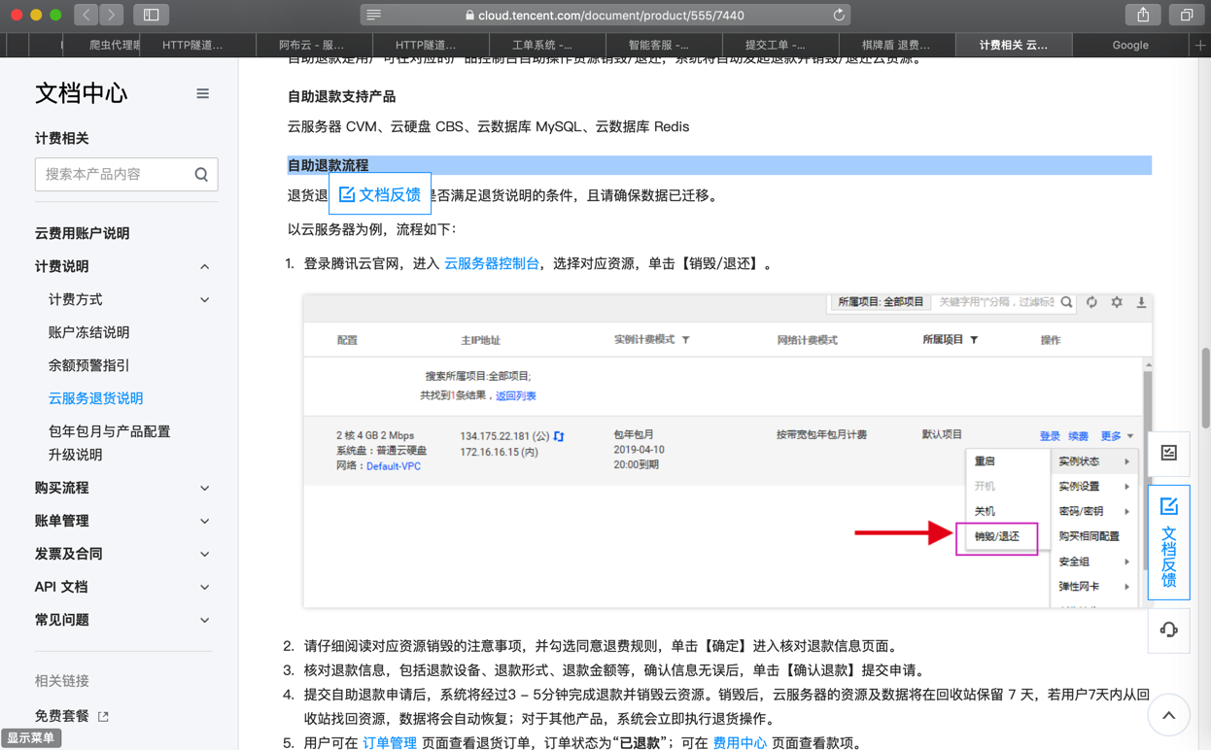Open Reader view icon in address bar
Viewport: 1211px width, 750px height.
(x=374, y=15)
